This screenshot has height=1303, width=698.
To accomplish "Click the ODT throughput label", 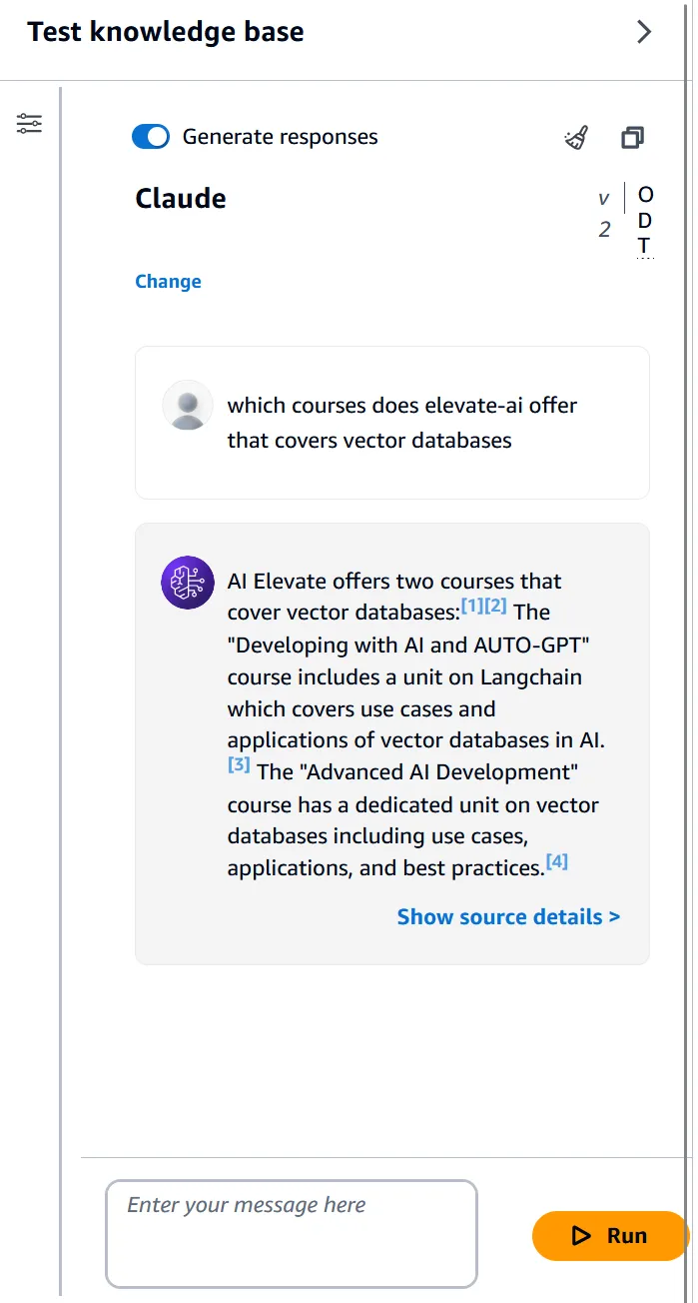I will [645, 220].
